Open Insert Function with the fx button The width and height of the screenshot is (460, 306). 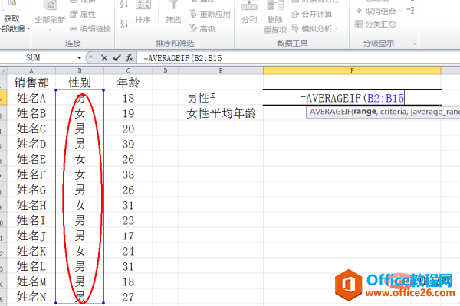click(130, 58)
